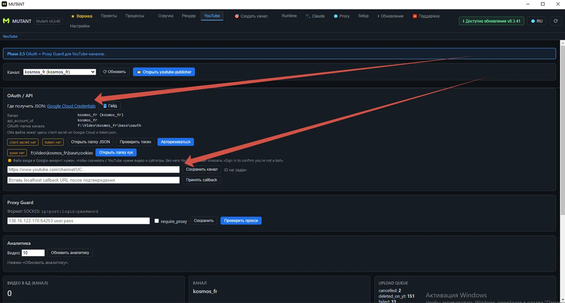The width and height of the screenshot is (565, 303).
Task: Click the kosmos_fr value in КАНАЛ card
Action: [x=205, y=291]
